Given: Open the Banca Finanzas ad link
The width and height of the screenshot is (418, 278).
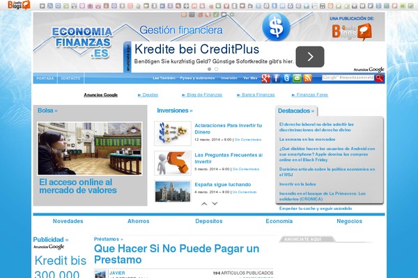Looking at the screenshot, I should tap(256, 95).
